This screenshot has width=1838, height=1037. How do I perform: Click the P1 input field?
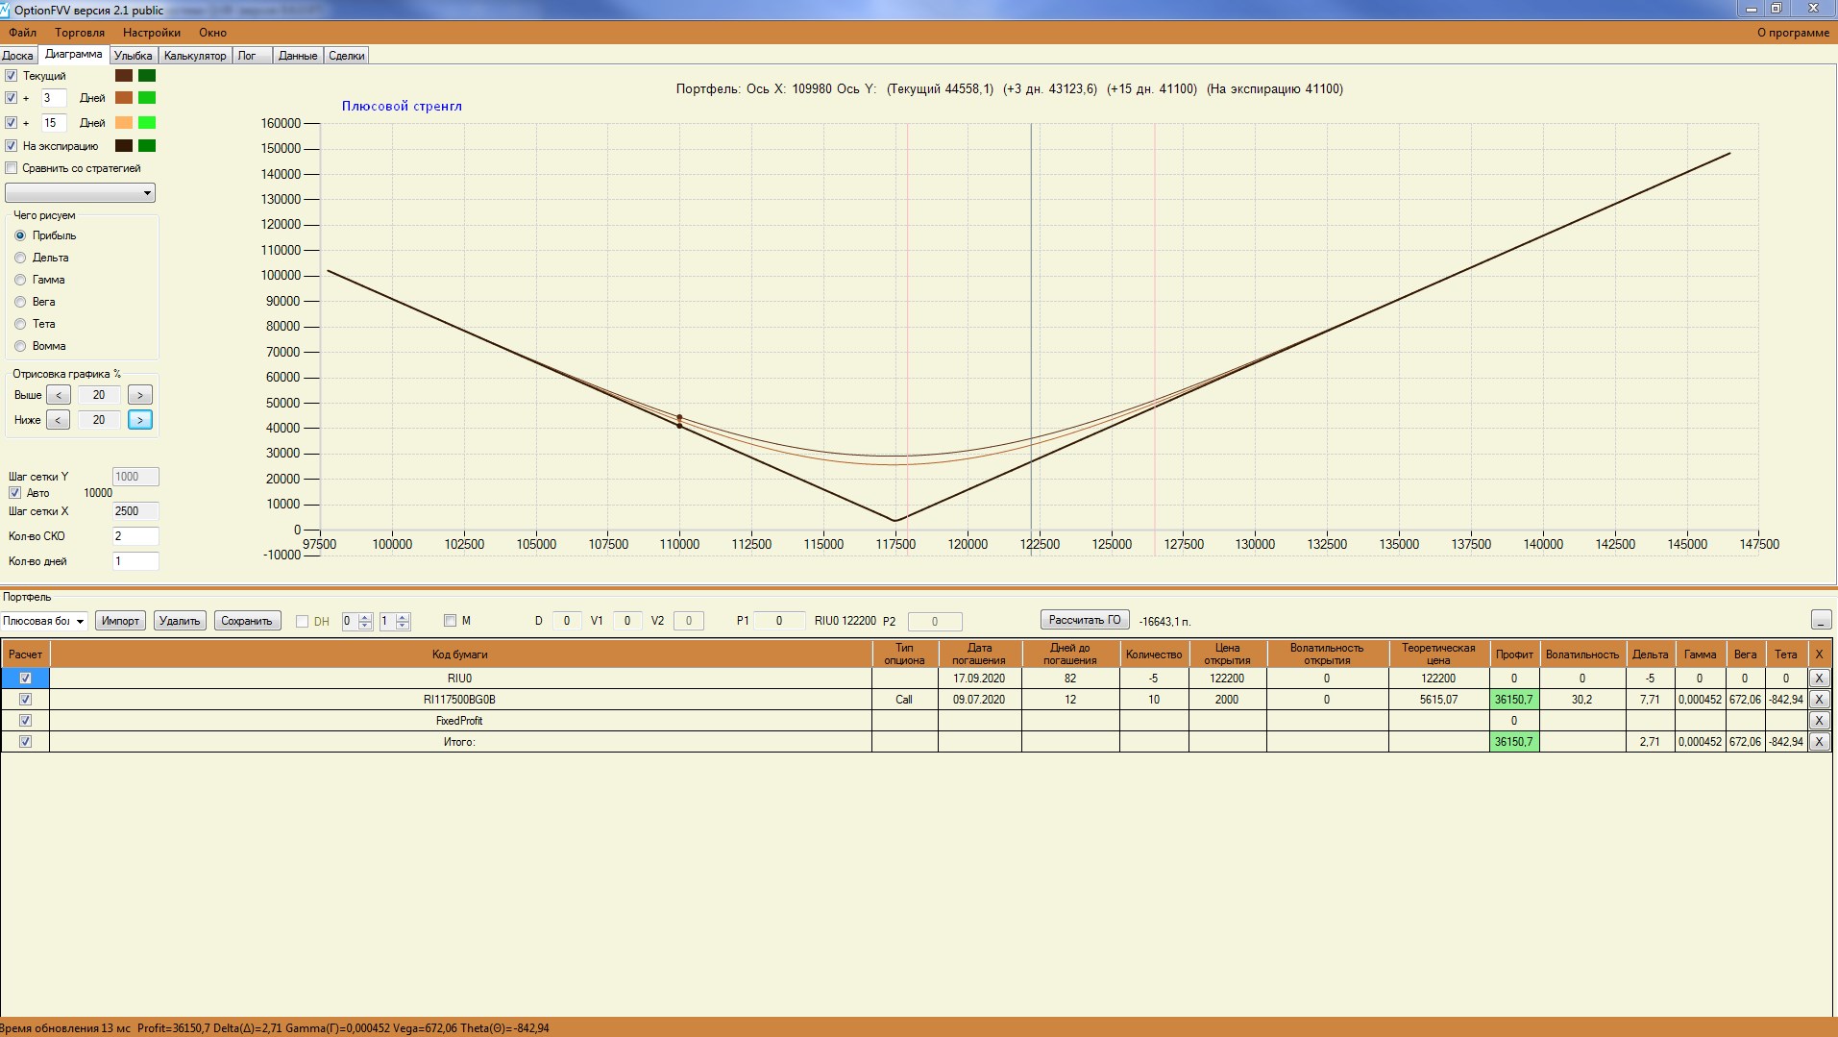[779, 621]
